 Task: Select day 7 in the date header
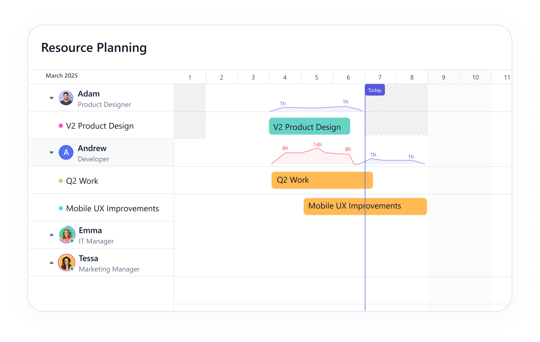click(x=380, y=77)
